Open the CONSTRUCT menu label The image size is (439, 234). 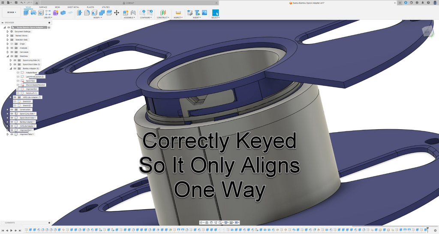click(x=163, y=18)
